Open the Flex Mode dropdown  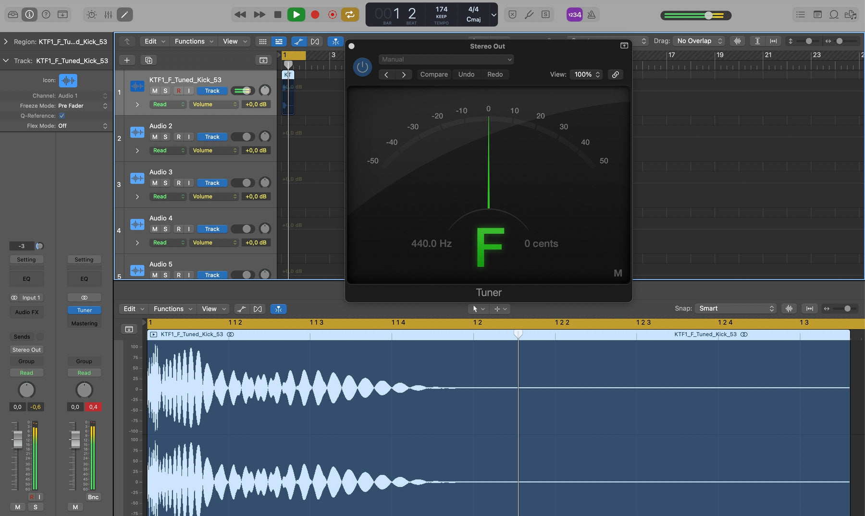(83, 126)
